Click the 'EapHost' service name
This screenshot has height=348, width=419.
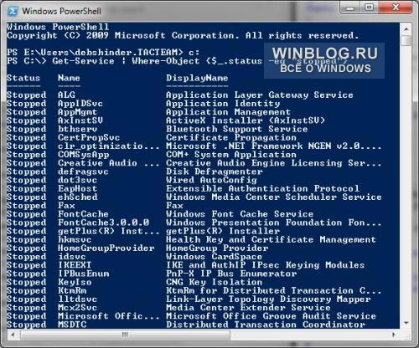point(77,188)
